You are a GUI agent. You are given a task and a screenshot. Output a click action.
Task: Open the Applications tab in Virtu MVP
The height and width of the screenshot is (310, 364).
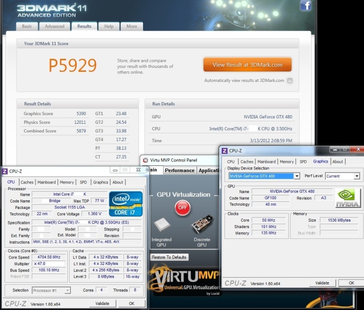point(208,171)
